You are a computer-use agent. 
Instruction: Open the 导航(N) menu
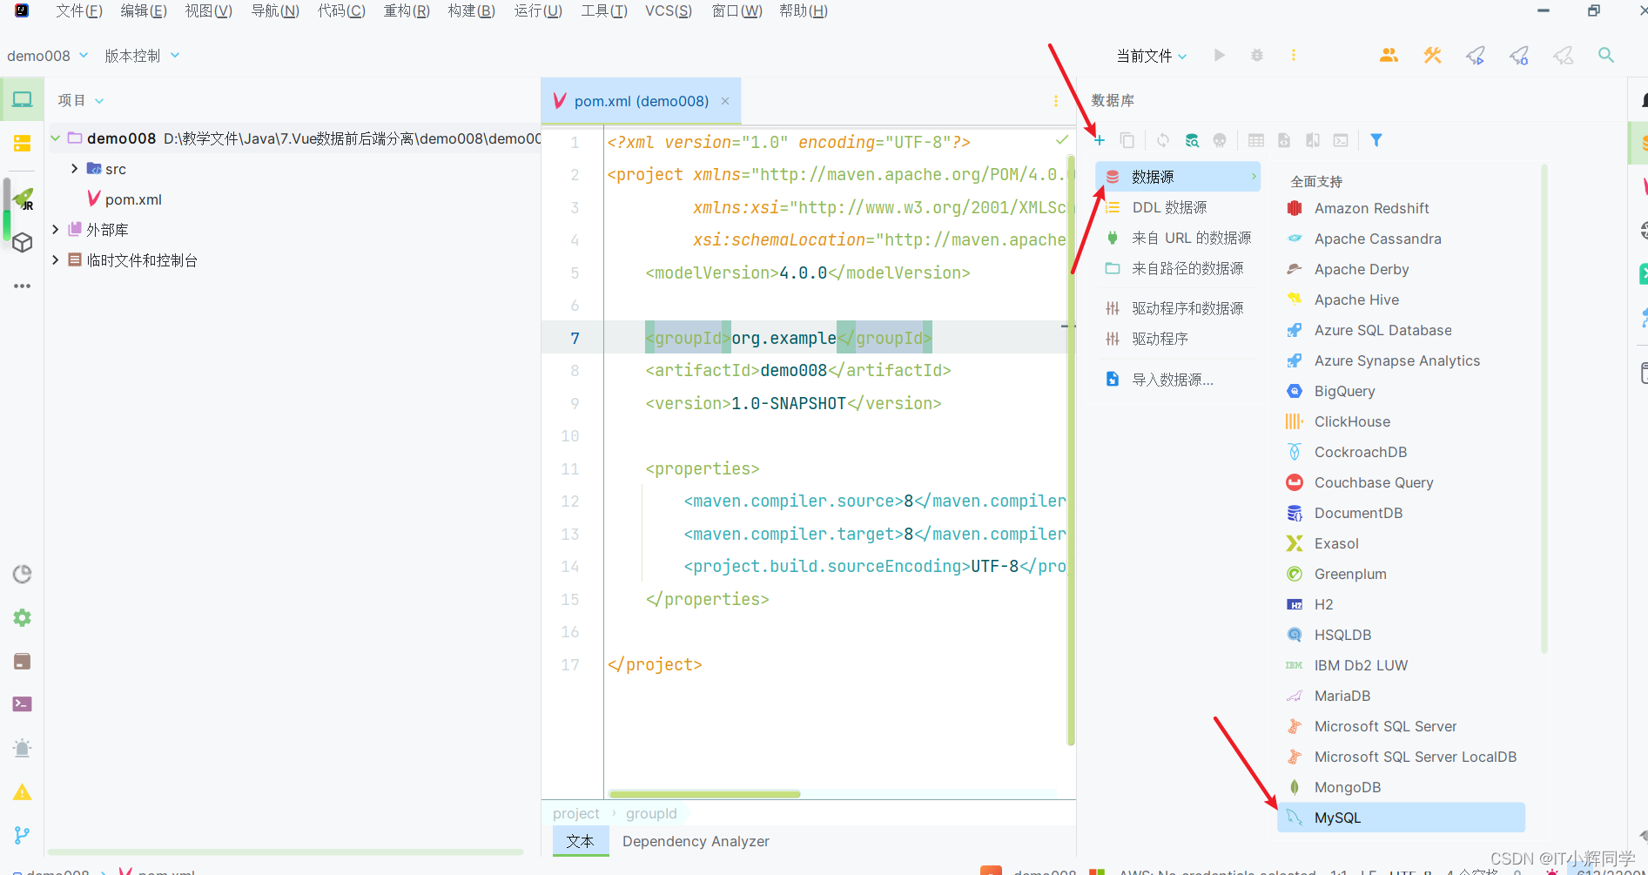[275, 11]
